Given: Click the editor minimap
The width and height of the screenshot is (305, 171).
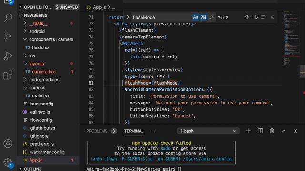Looking at the screenshot, I should click(x=291, y=39).
